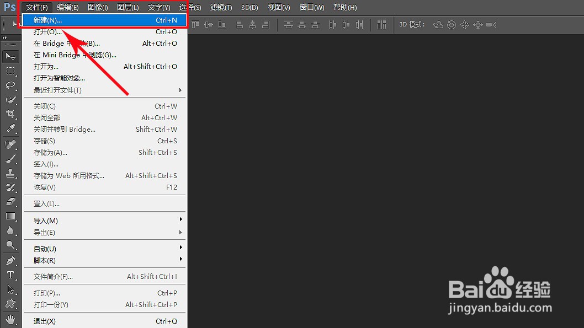Select the Hand tool
This screenshot has width=584, height=328.
[x=10, y=320]
